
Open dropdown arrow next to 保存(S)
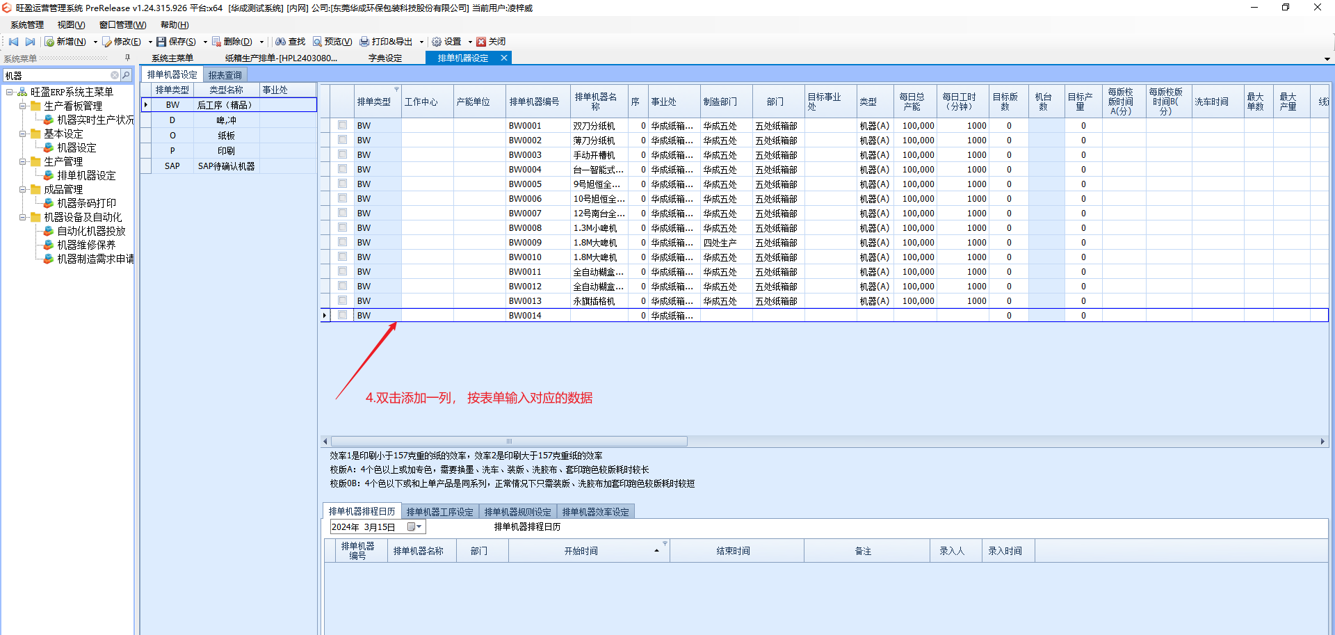click(x=205, y=42)
